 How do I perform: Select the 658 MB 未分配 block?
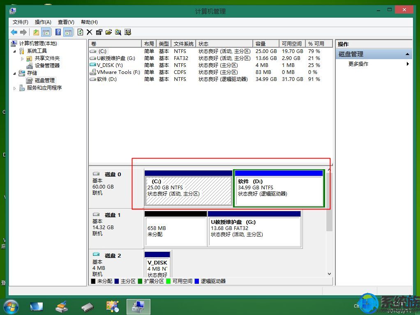tap(175, 229)
